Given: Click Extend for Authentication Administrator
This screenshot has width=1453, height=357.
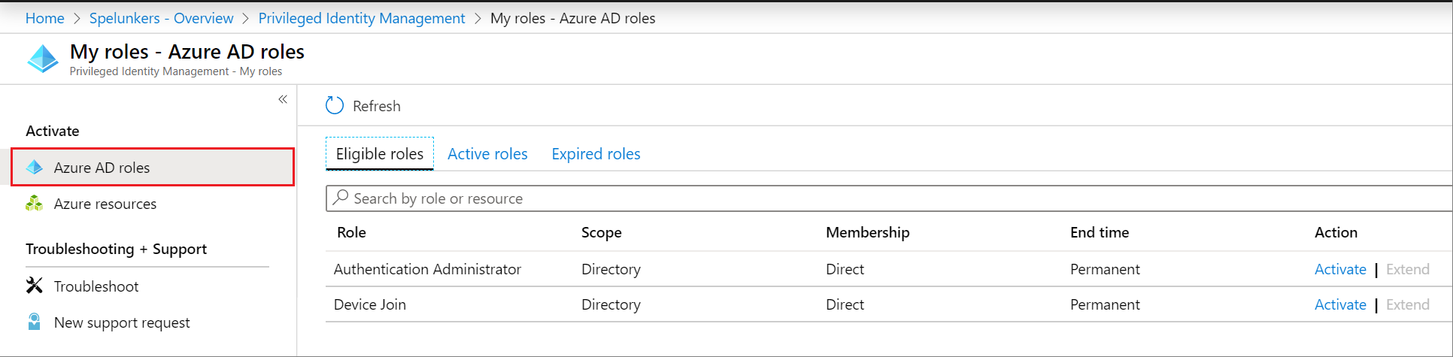Looking at the screenshot, I should 1408,269.
